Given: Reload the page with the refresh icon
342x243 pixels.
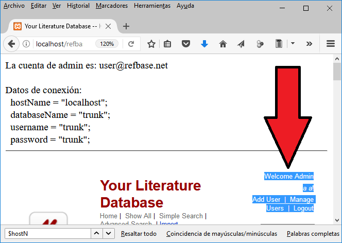Looking at the screenshot, I should point(131,44).
